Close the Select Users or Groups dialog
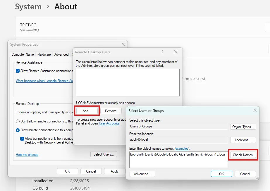Viewport: 270px width, 191px height. (255, 111)
